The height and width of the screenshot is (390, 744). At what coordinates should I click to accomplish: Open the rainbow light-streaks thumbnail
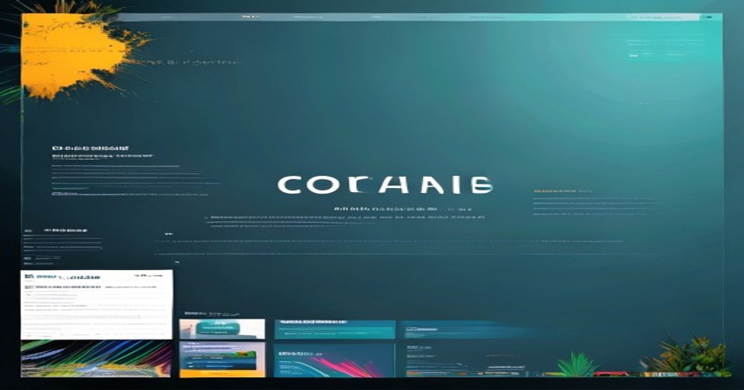[96, 358]
